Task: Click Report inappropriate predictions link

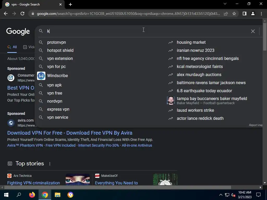Action: 256,125
